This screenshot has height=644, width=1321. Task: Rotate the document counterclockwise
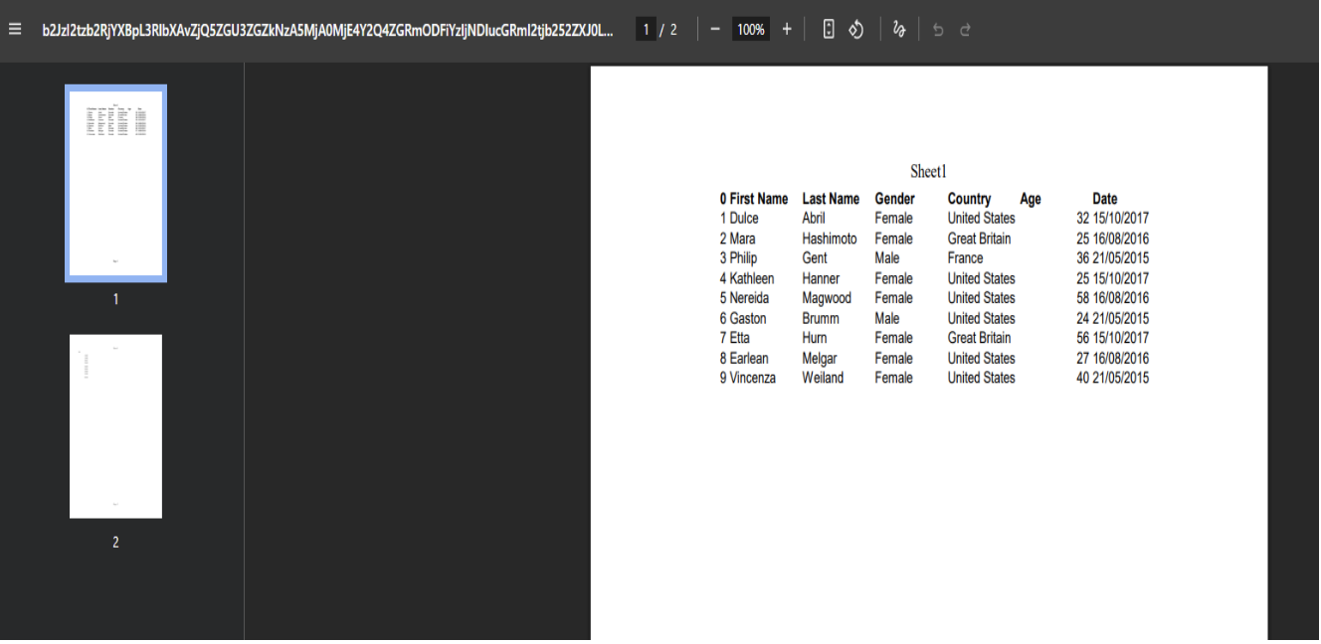pyautogui.click(x=855, y=30)
